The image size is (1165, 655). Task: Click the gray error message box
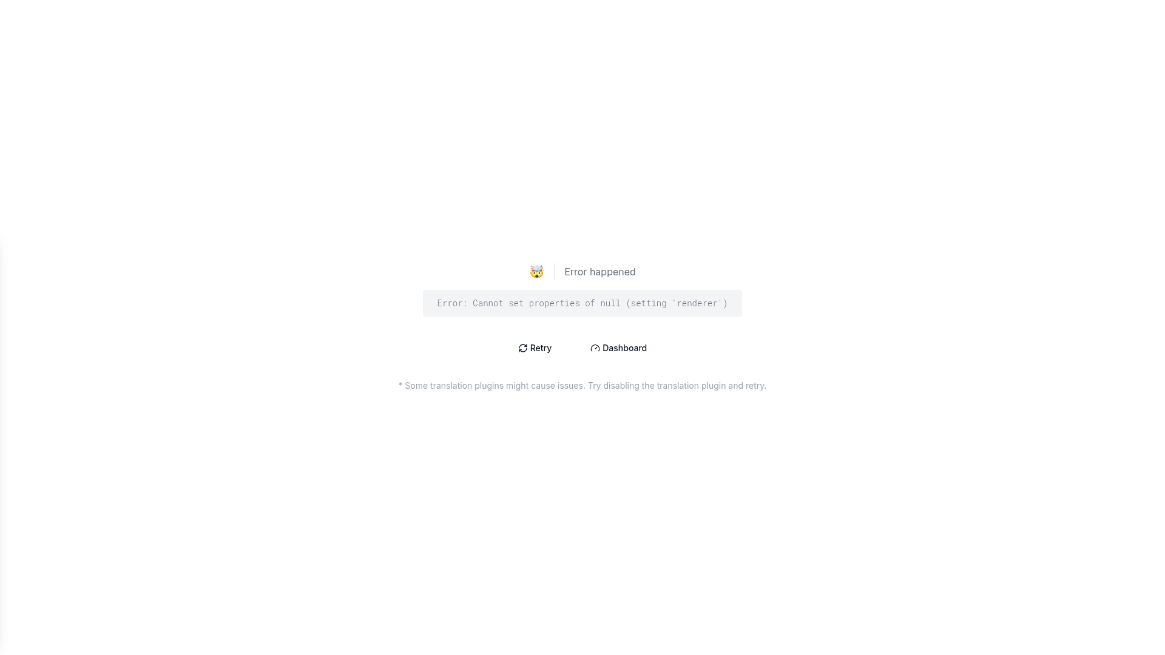click(582, 303)
